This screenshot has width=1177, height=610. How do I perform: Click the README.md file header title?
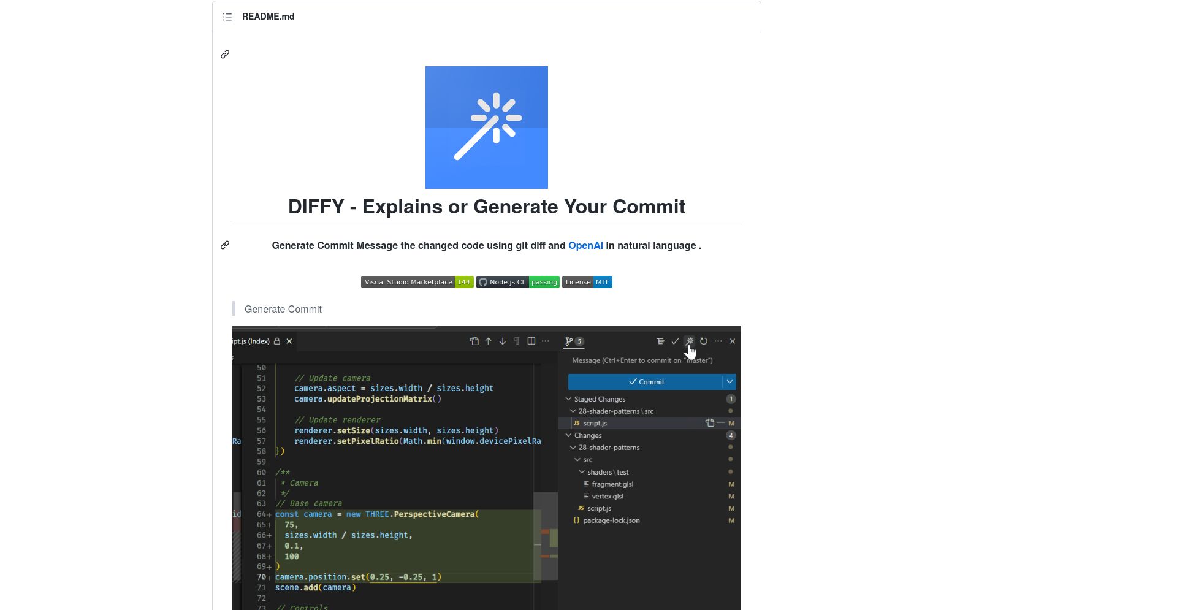coord(268,17)
